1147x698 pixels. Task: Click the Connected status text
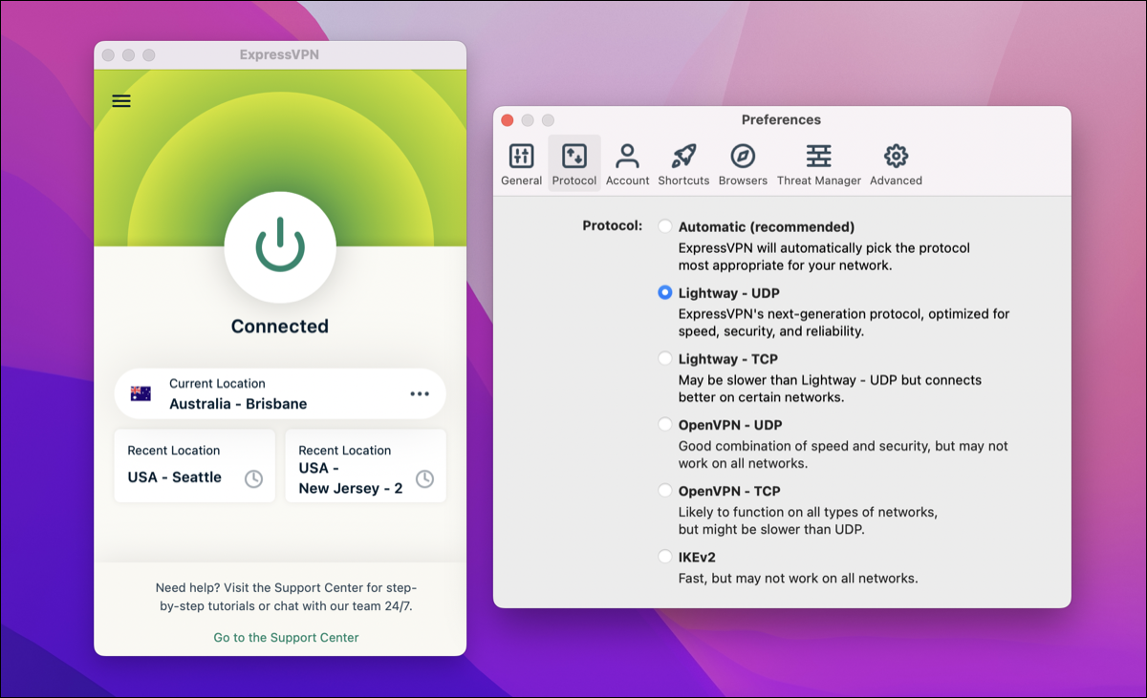pos(280,327)
